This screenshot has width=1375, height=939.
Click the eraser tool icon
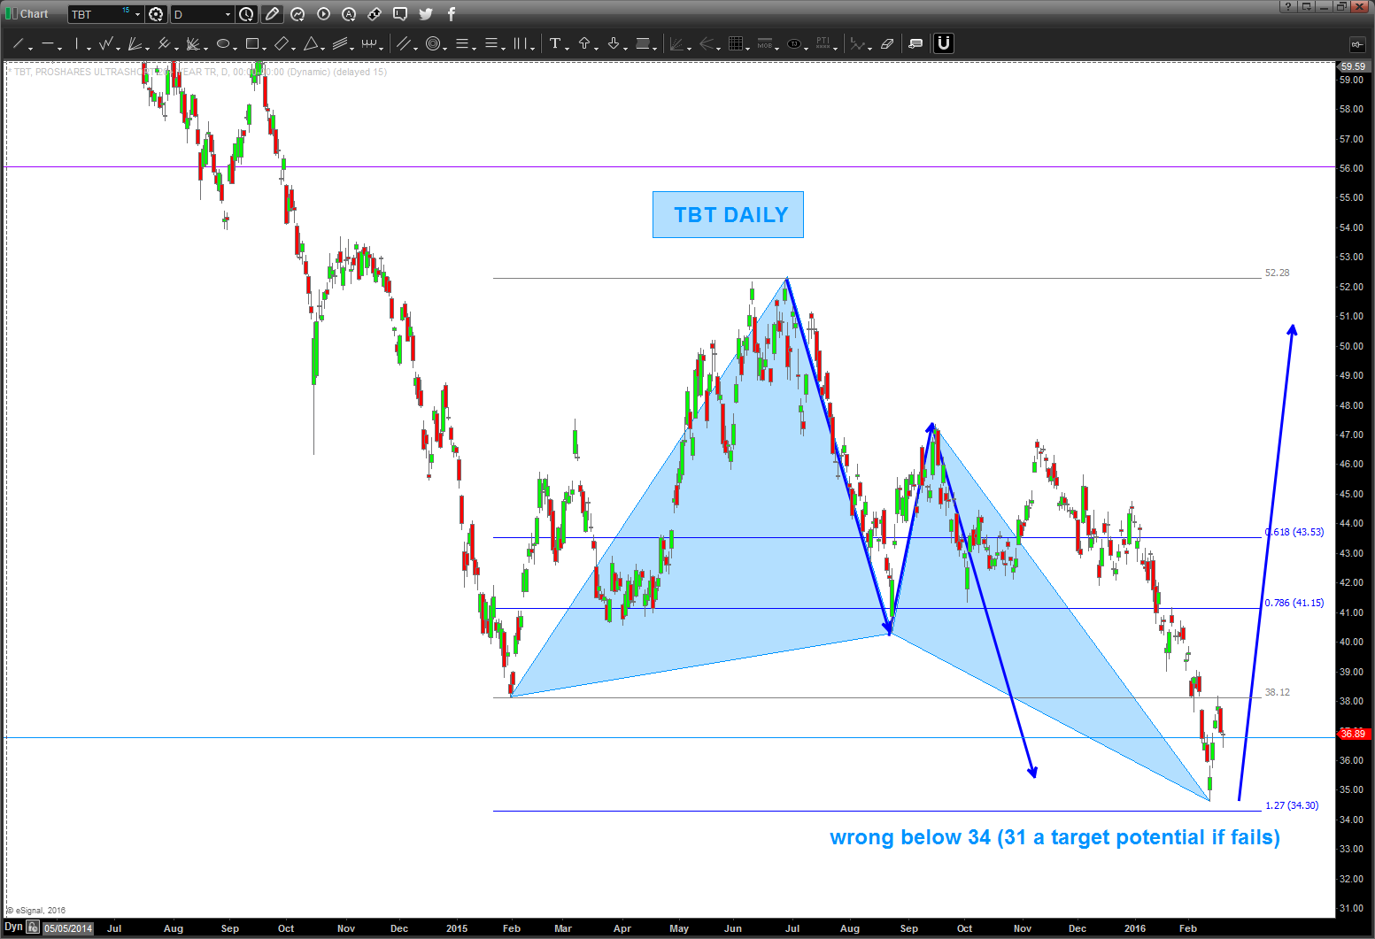click(887, 43)
